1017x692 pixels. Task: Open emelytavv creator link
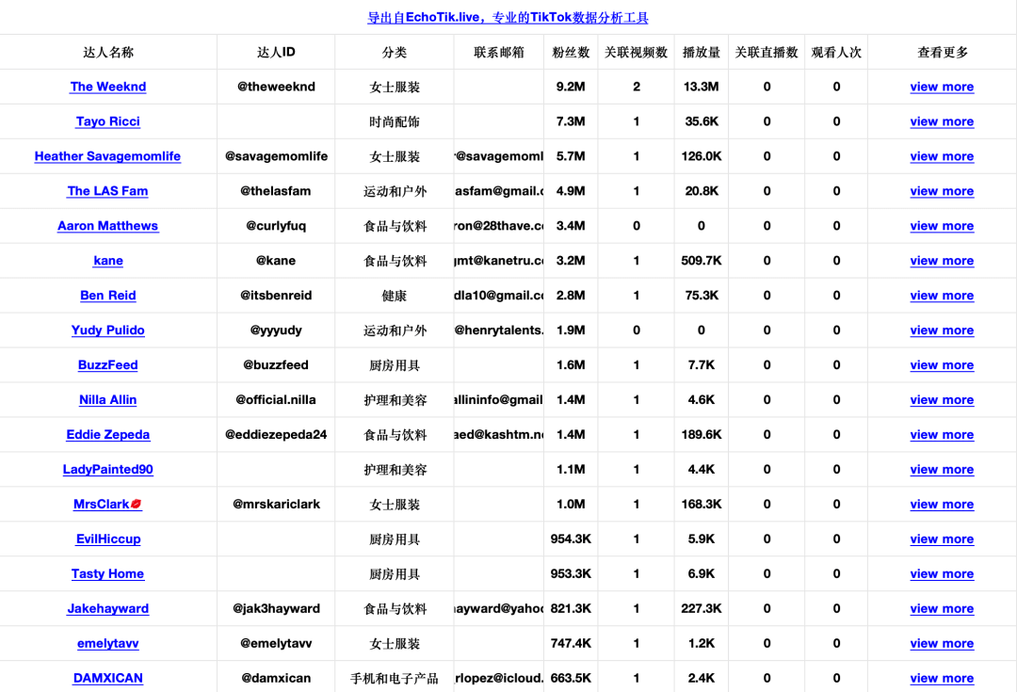point(107,643)
